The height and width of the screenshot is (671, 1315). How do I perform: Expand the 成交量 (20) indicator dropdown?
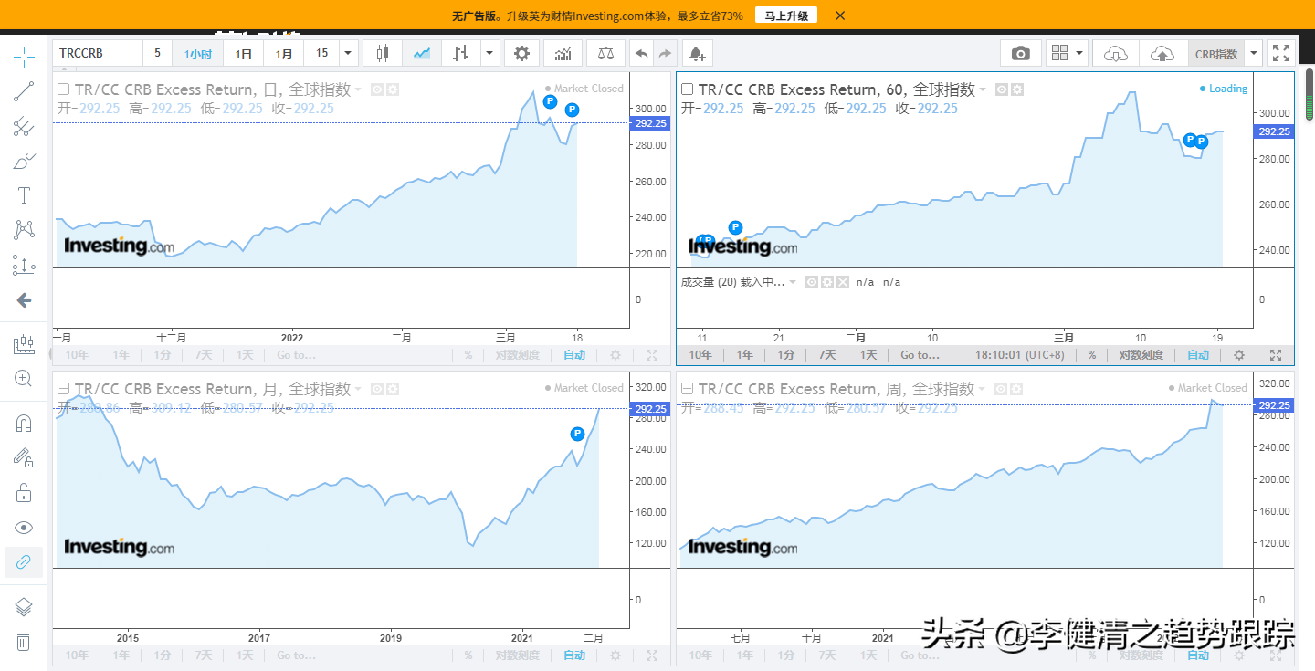tap(793, 282)
